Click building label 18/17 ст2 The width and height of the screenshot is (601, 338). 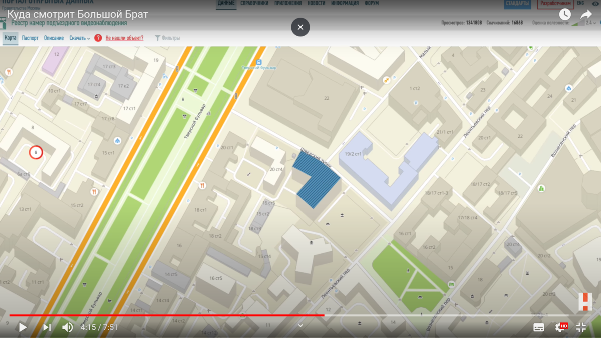pyautogui.click(x=480, y=184)
